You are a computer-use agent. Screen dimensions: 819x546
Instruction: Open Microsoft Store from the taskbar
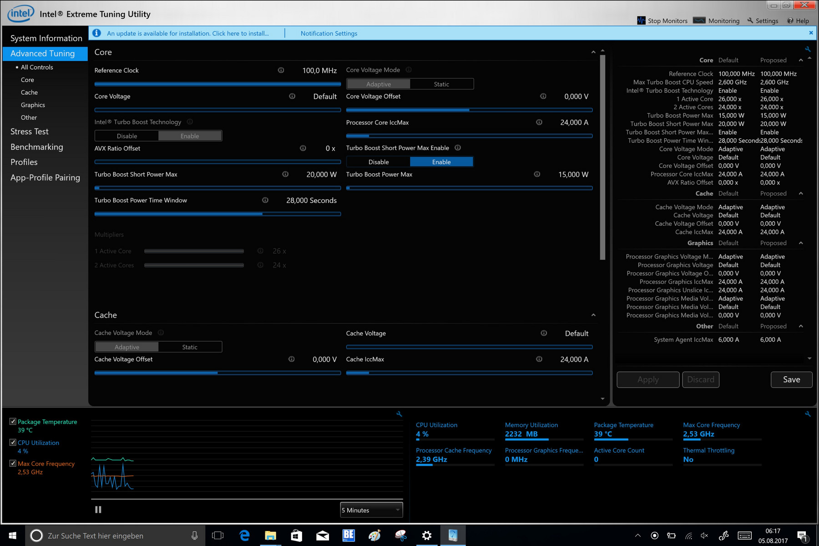[297, 536]
